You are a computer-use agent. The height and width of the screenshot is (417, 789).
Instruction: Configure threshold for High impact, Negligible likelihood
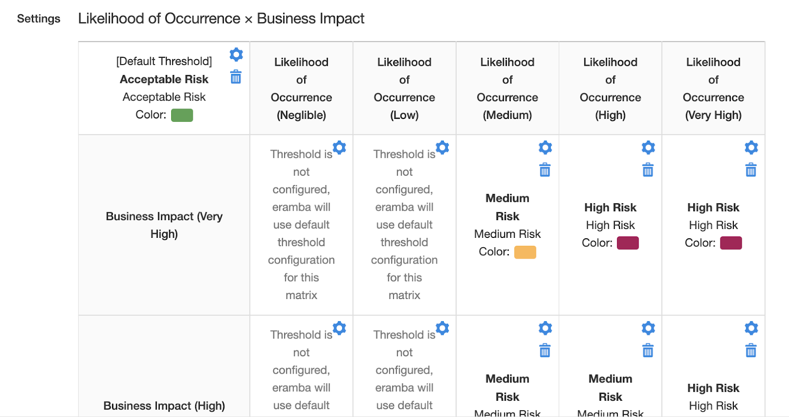(x=339, y=328)
